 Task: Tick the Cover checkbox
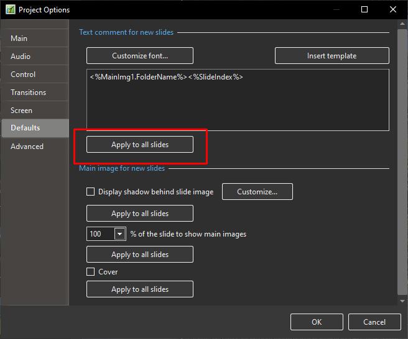click(x=91, y=272)
